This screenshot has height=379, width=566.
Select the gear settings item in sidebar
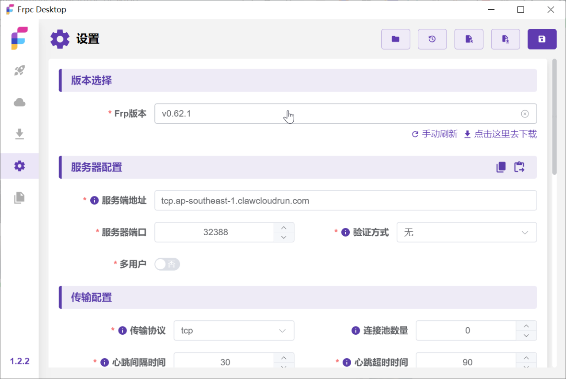point(19,166)
